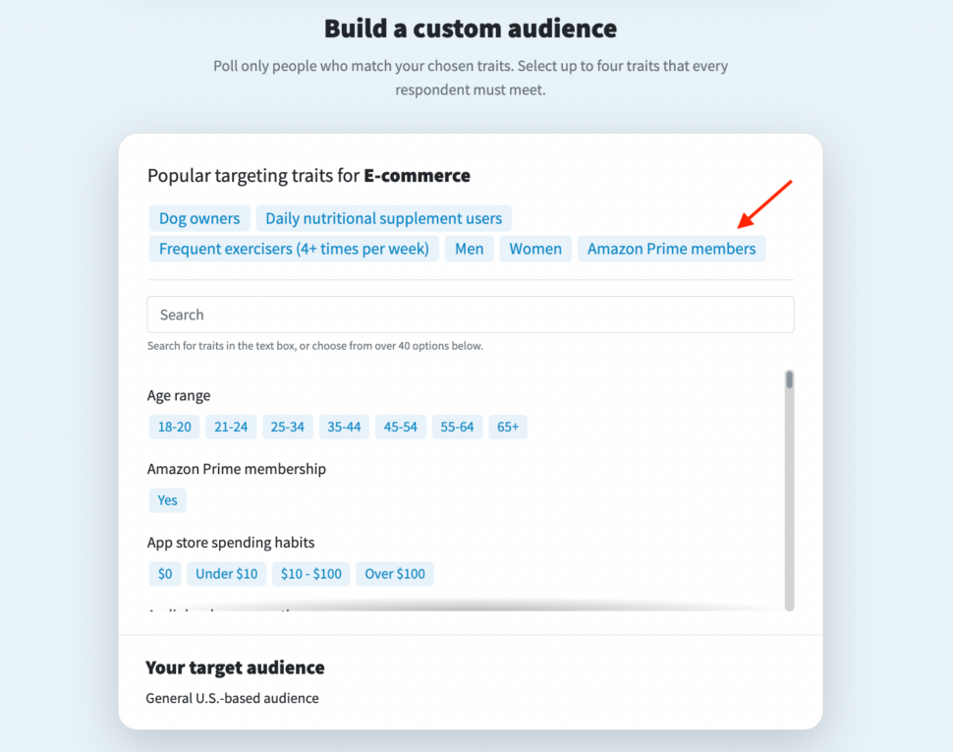This screenshot has width=953, height=752.
Task: Click the traits list scrollbar thumb
Action: tap(789, 380)
